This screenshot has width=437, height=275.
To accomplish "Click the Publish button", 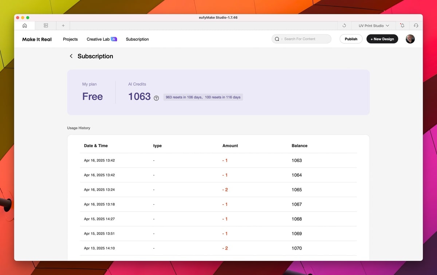I will 351,39.
